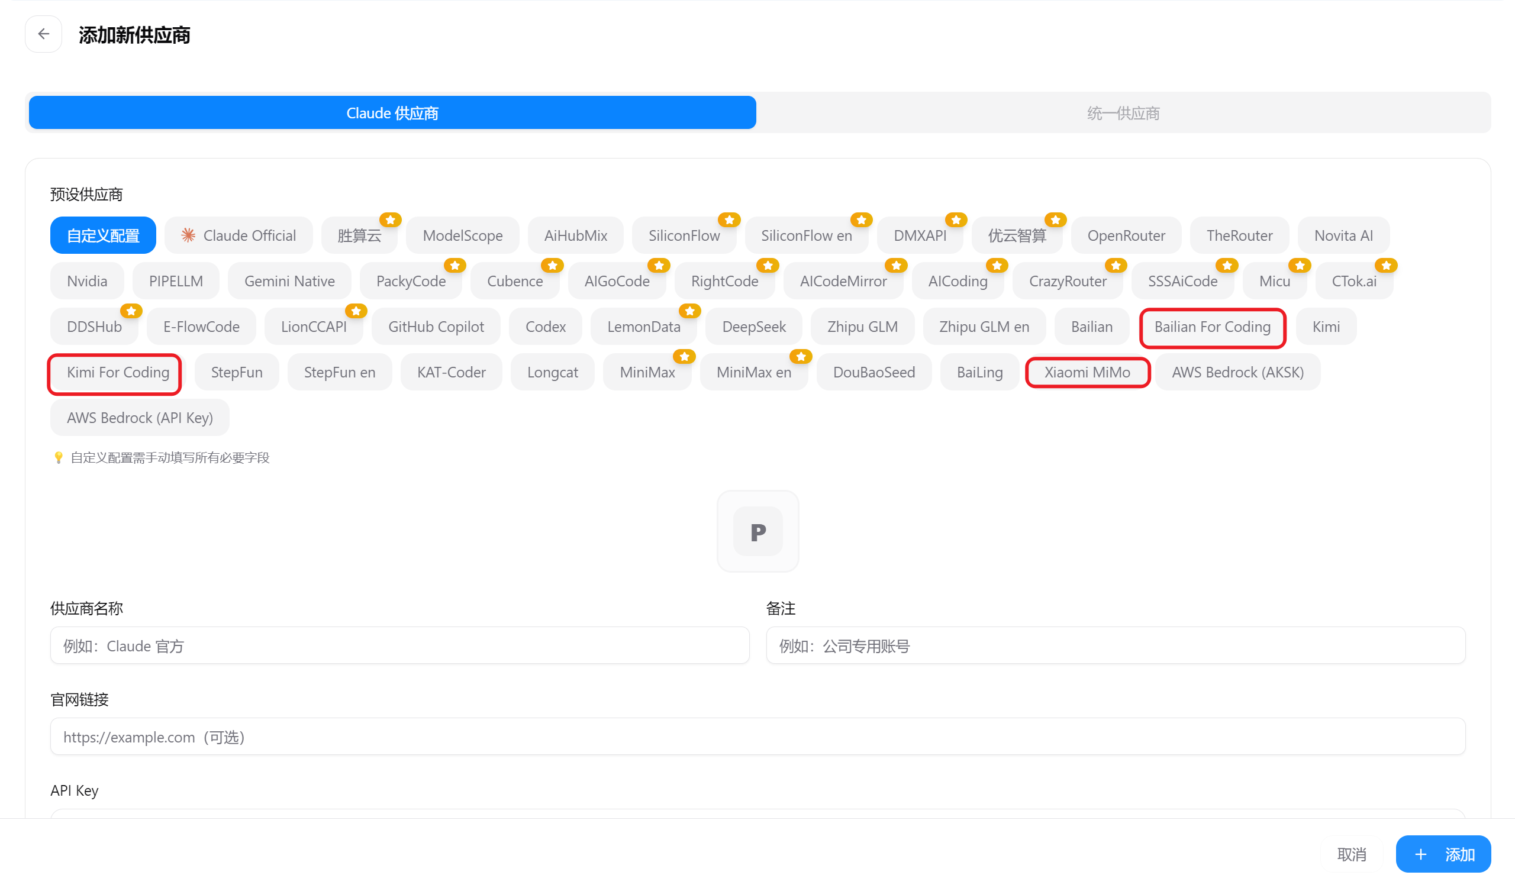Click the back arrow icon

pyautogui.click(x=43, y=34)
